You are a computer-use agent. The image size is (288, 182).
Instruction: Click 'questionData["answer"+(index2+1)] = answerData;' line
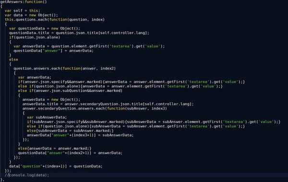70,153
